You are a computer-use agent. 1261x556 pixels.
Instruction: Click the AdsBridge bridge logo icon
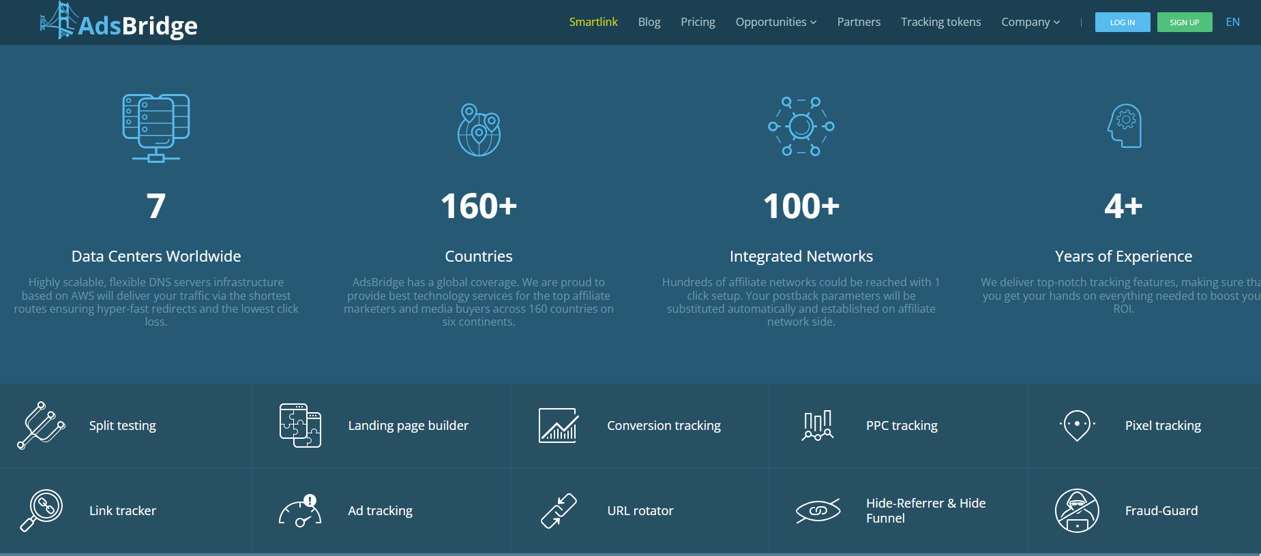[x=57, y=20]
